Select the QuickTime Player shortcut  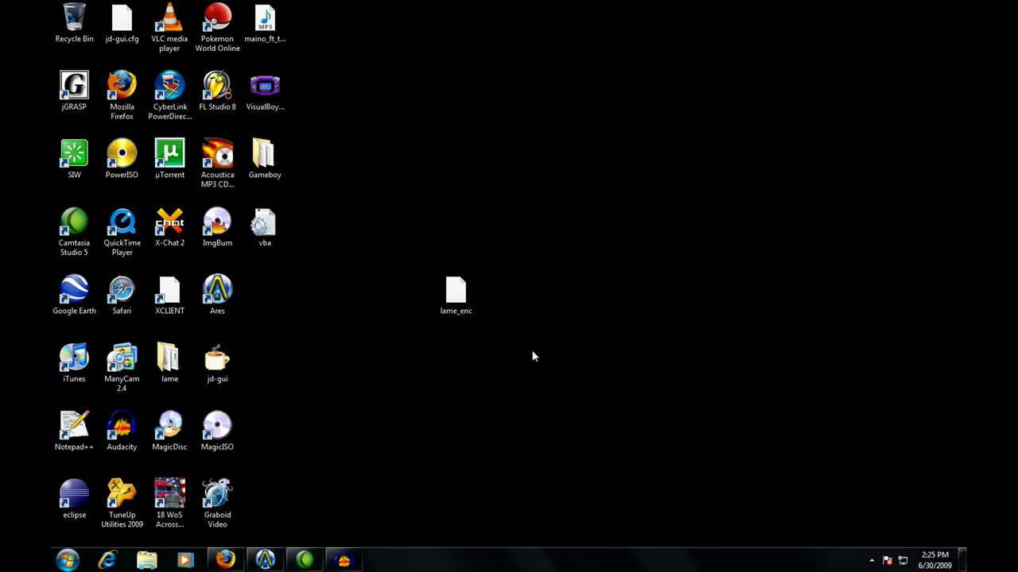[x=122, y=233]
